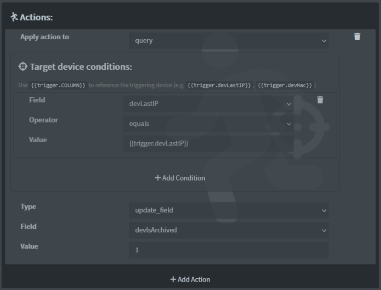Click the action Value field containing 1

(x=229, y=250)
